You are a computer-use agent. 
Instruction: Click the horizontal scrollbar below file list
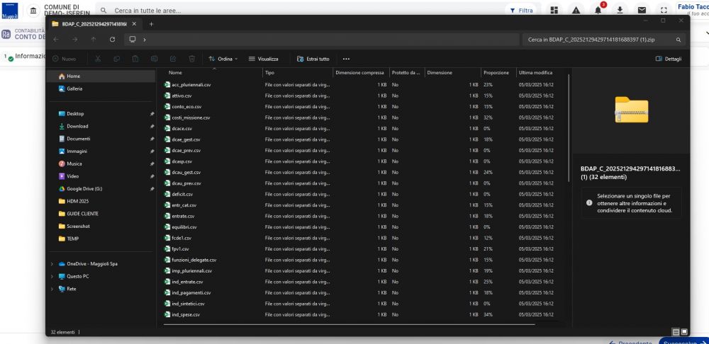tap(349, 324)
